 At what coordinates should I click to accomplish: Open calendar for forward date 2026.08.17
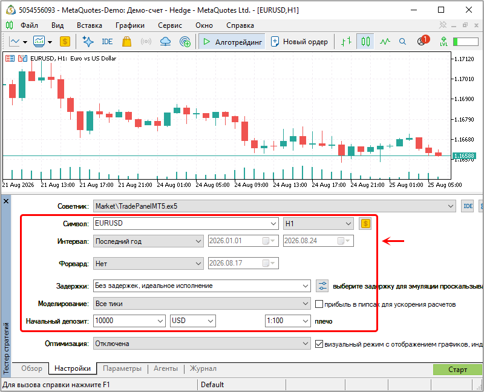click(x=268, y=263)
